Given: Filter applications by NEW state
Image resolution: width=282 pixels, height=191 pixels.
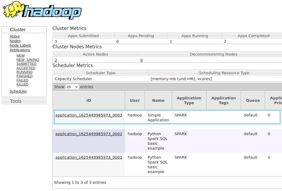Looking at the screenshot, I should (20, 56).
